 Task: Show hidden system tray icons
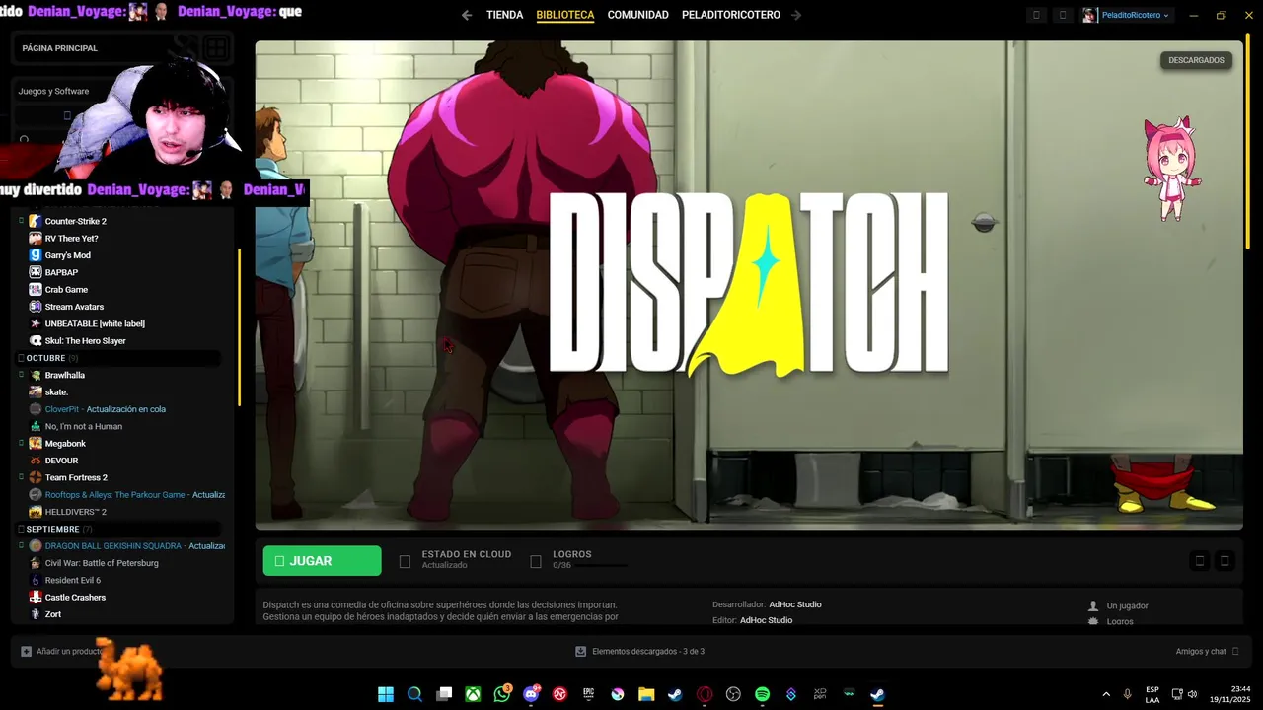tap(1105, 694)
